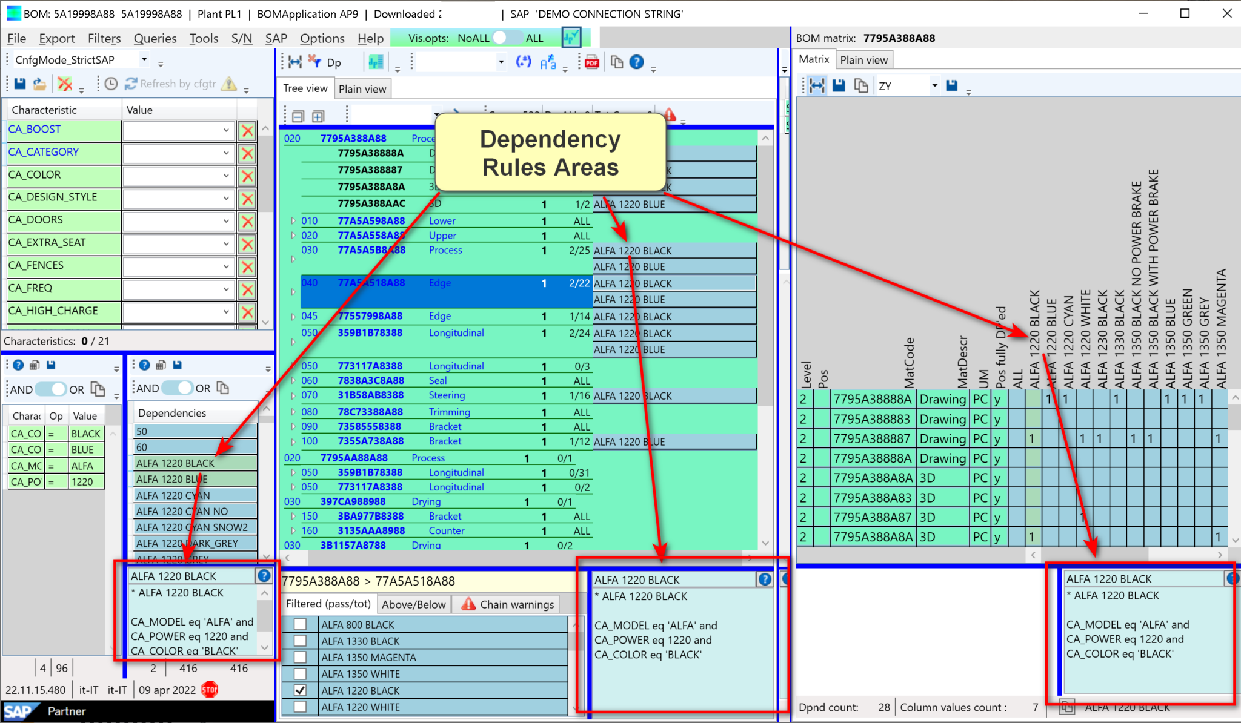Expand the 77A5A598A88 Lower tree node

click(293, 220)
